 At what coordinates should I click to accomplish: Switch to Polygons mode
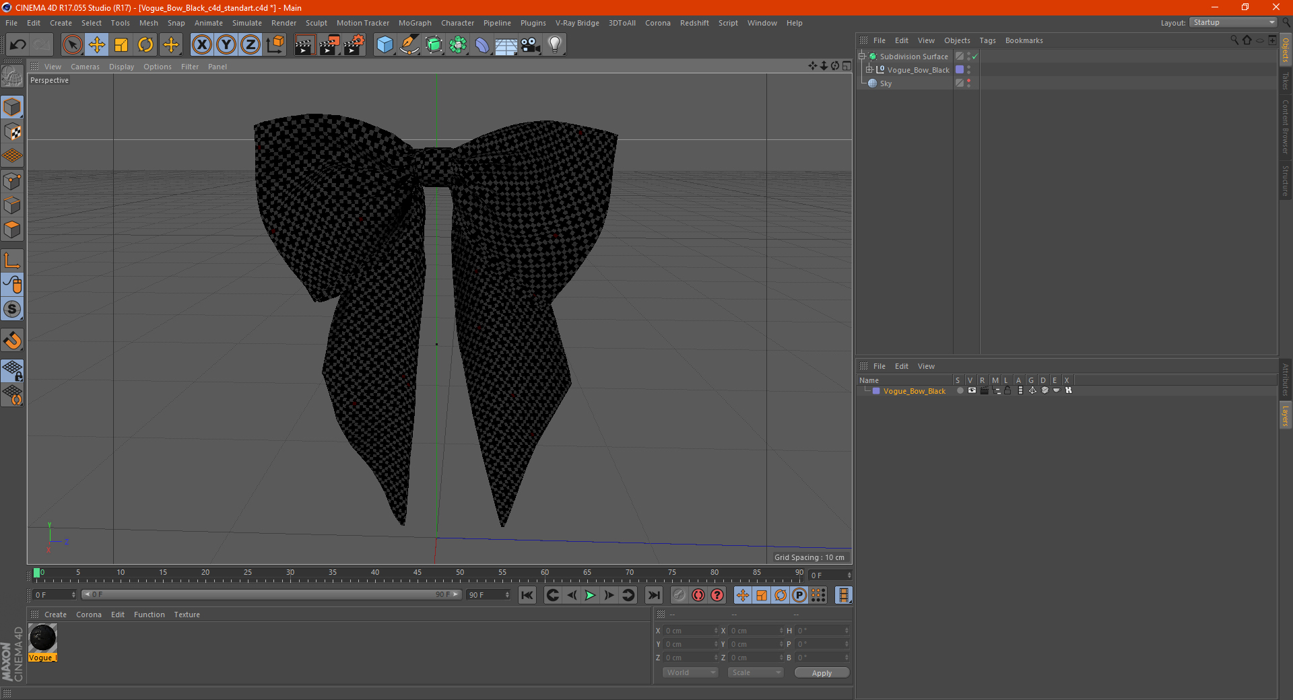click(12, 230)
